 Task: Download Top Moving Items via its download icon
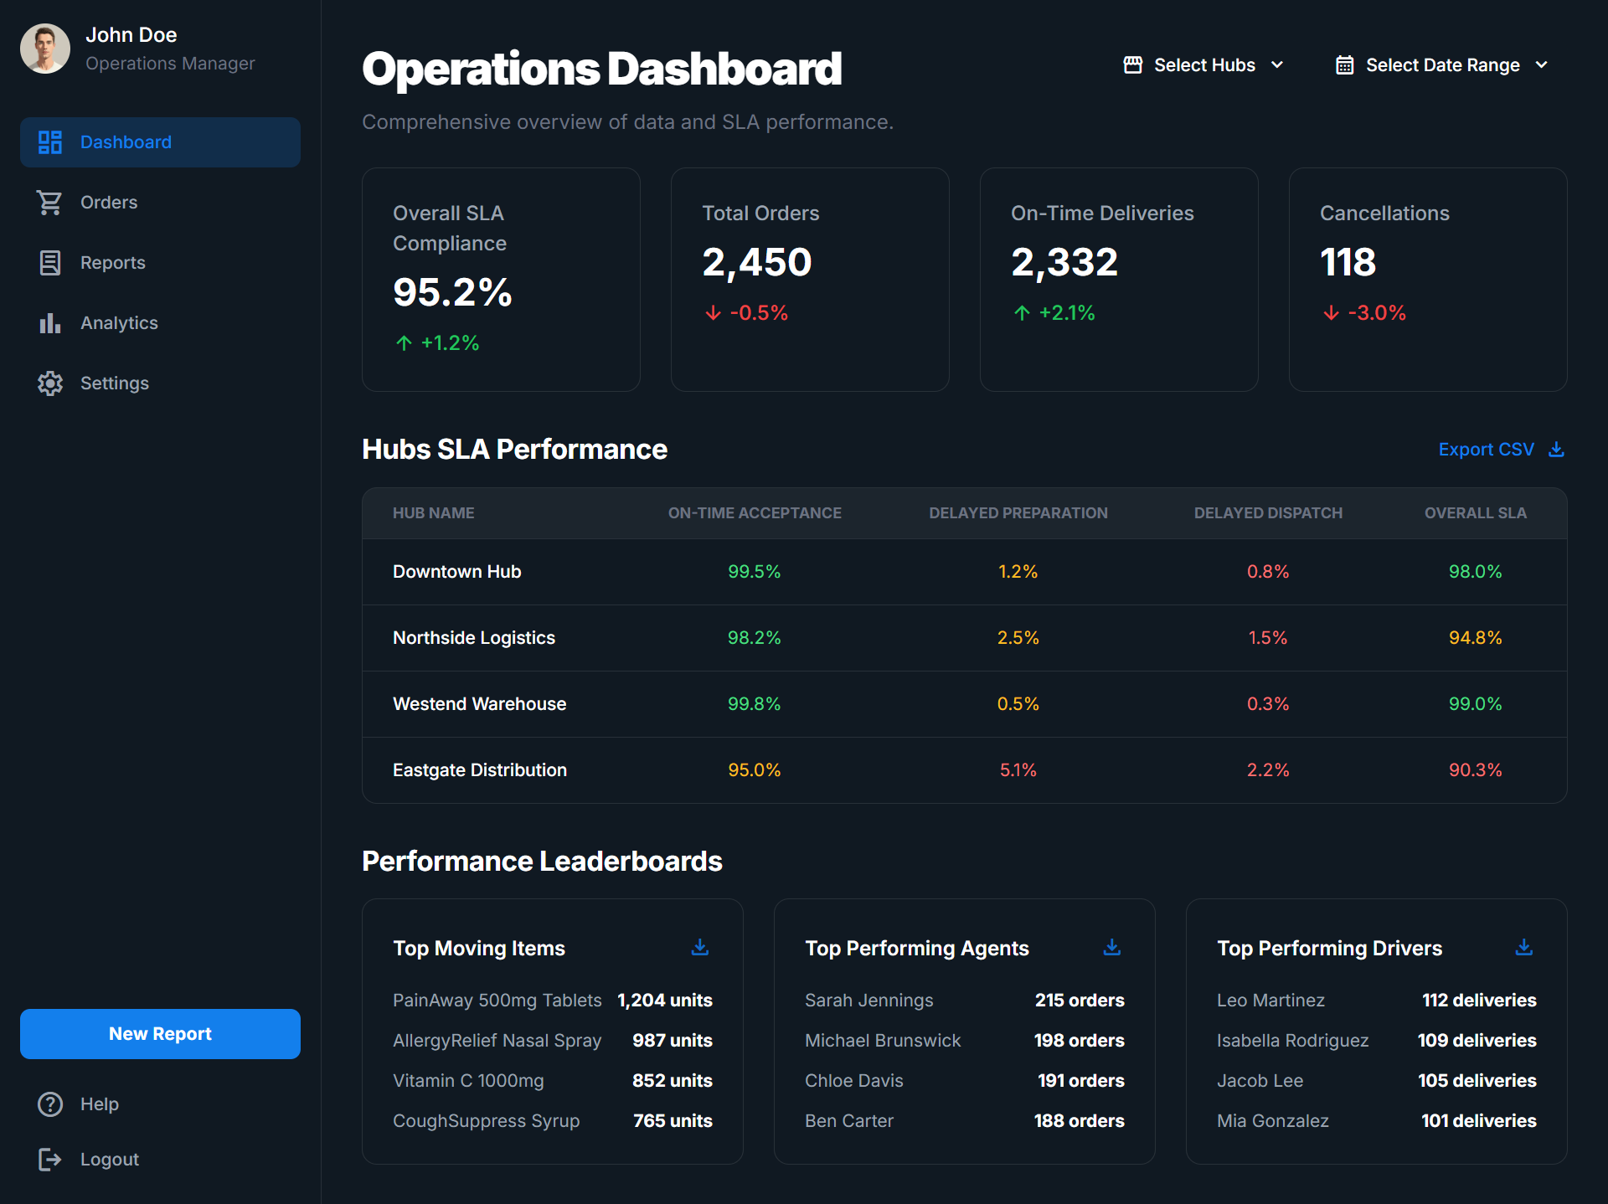700,947
